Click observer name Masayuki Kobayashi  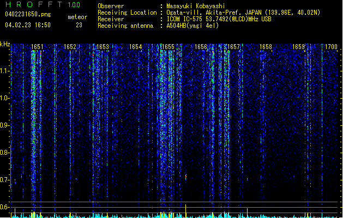(x=196, y=6)
